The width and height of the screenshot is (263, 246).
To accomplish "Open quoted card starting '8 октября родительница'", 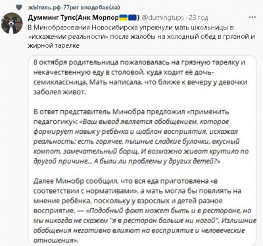I will 143,150.
